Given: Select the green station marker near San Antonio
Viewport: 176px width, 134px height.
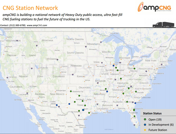Looking at the screenshot, I should (x=79, y=111).
